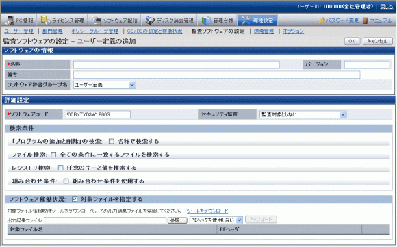Focus the バージョン input field
This screenshot has width=397, height=247.
(x=367, y=65)
